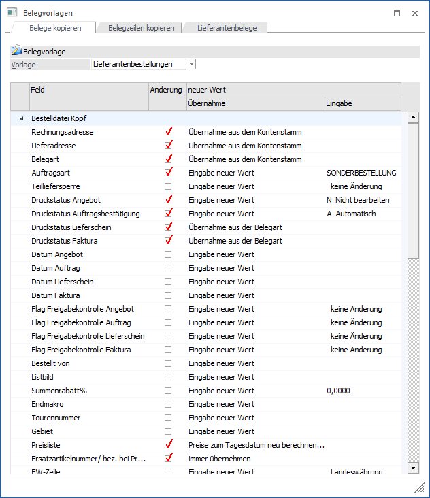Disable the Druckstatus Faktura Änderung checkbox
The width and height of the screenshot is (430, 498).
168,241
